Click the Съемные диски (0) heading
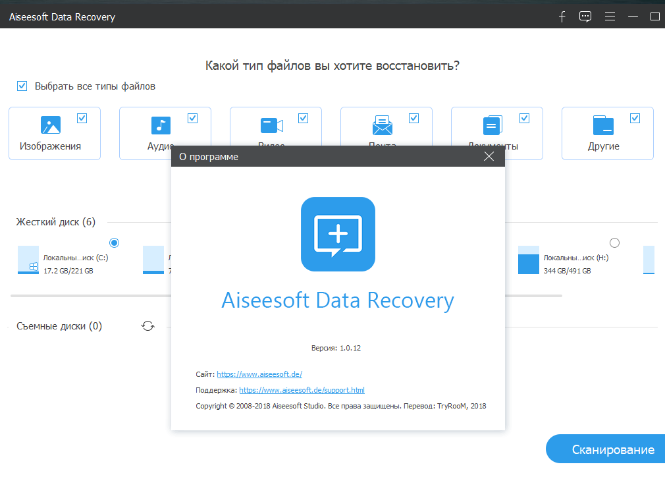 [59, 326]
